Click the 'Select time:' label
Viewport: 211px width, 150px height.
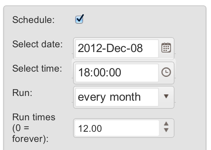tap(37, 69)
